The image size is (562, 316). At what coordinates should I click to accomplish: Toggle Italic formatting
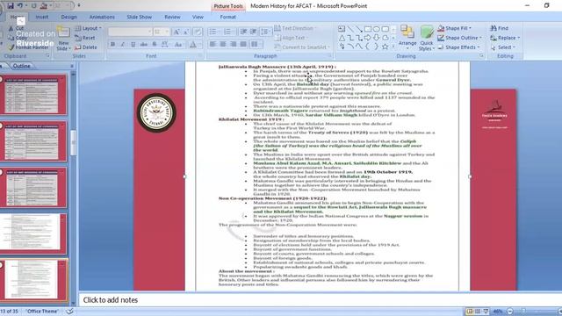pos(123,45)
